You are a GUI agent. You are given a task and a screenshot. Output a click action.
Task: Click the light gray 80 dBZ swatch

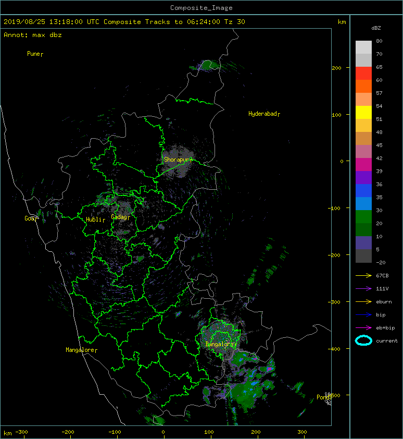coord(363,47)
